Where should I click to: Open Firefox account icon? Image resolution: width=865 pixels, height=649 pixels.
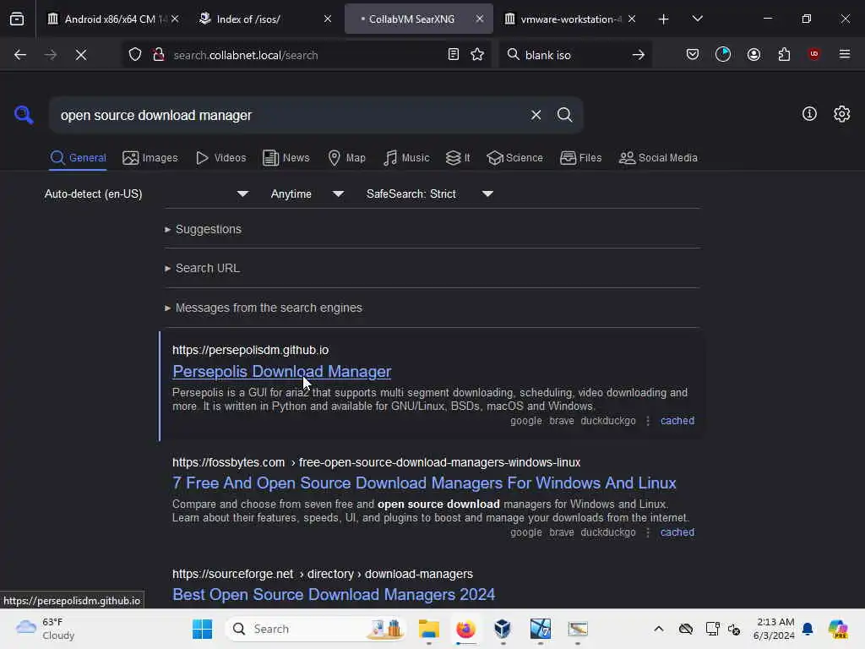coord(753,54)
